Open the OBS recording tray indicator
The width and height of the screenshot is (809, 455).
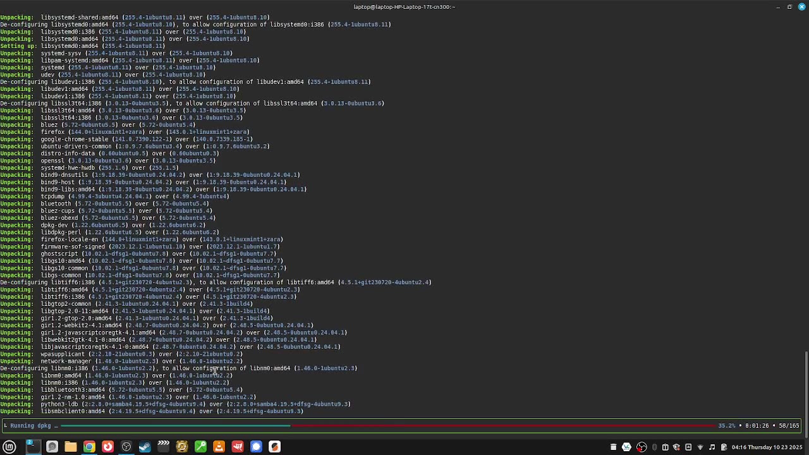point(642,447)
